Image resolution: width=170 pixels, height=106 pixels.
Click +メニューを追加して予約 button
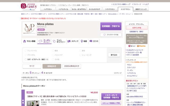111,103
